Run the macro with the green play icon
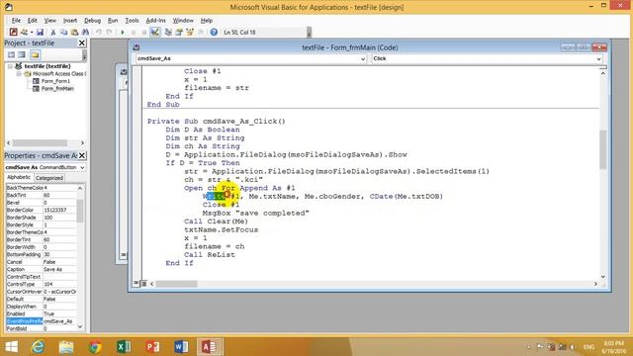Screen dimensions: 633x356 [123, 32]
